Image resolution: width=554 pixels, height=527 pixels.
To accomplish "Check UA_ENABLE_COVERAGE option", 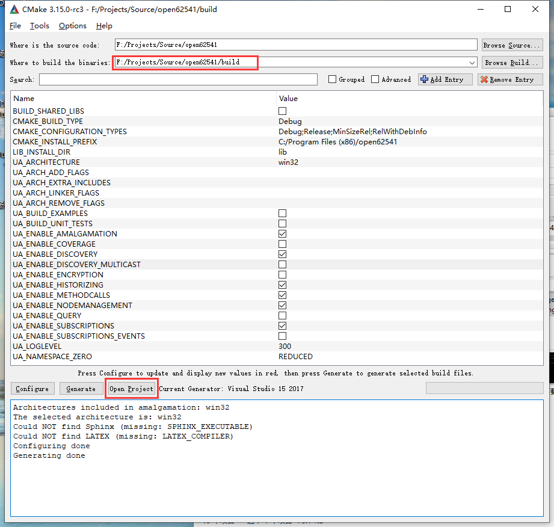I will [282, 244].
